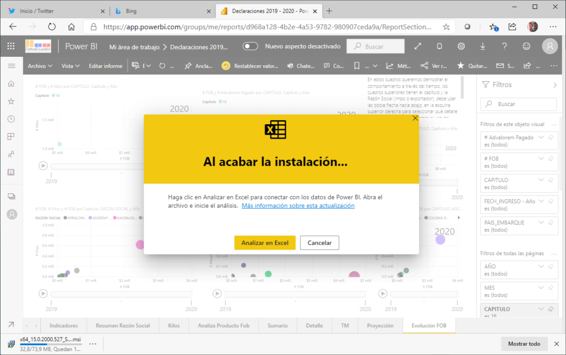The height and width of the screenshot is (355, 566).
Task: Open Workspaces icon in left sidebar
Action: (12, 197)
